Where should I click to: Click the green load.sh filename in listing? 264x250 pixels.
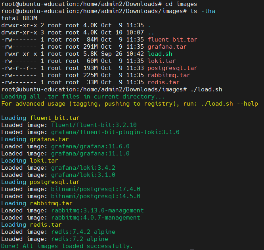(160, 54)
